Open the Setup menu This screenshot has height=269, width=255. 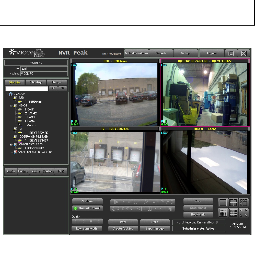click(186, 53)
